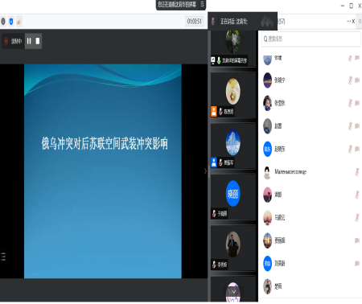Select the flower avatar screen-sharing tile
This screenshot has height=304, width=362.
pyautogui.click(x=233, y=48)
